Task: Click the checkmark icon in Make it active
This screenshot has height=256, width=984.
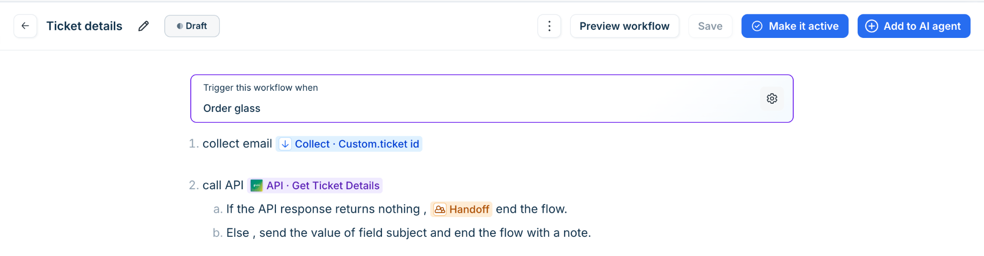Action: (757, 26)
